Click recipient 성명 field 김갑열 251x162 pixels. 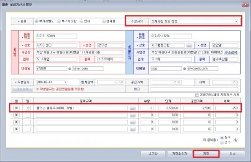225,45
